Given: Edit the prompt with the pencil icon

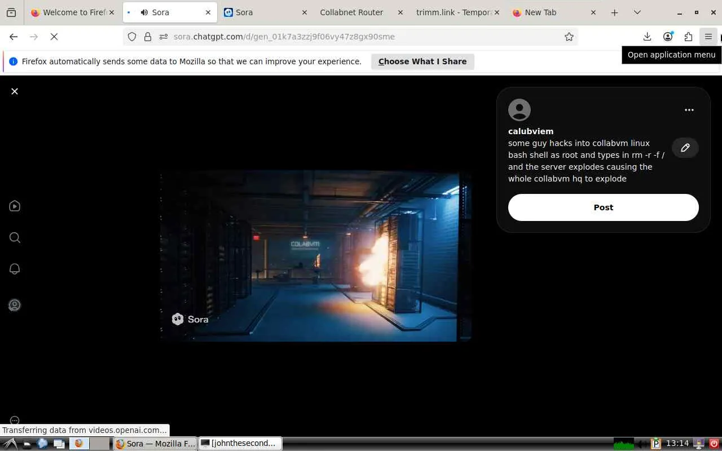Looking at the screenshot, I should (685, 148).
